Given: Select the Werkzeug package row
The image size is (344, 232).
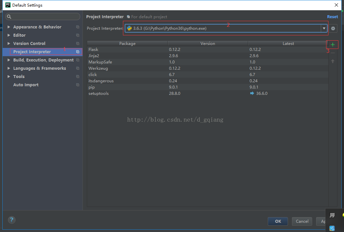Looking at the screenshot, I should pos(208,68).
